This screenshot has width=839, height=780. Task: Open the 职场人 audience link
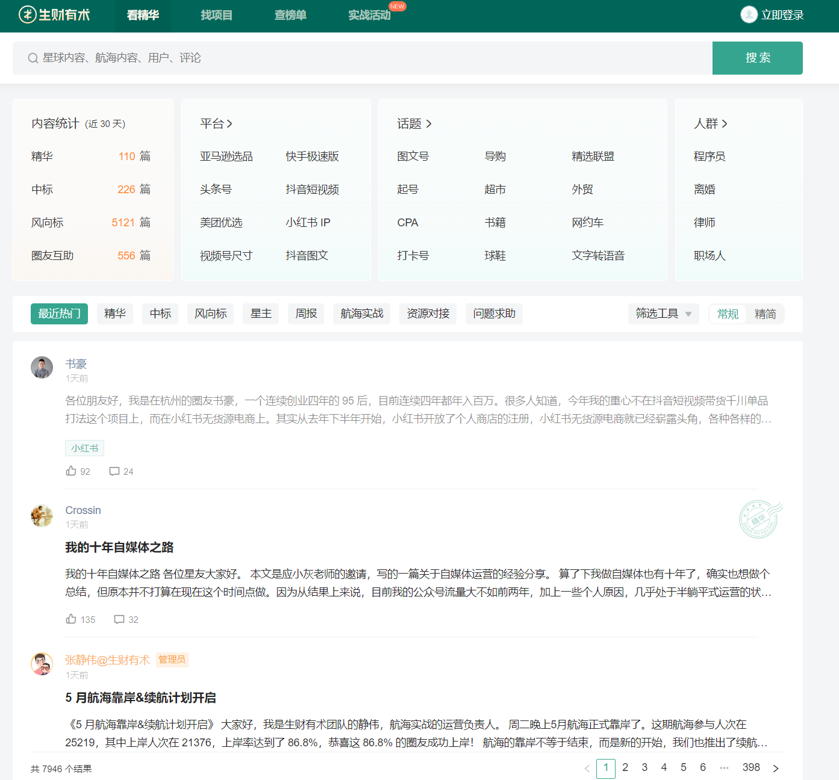(710, 256)
